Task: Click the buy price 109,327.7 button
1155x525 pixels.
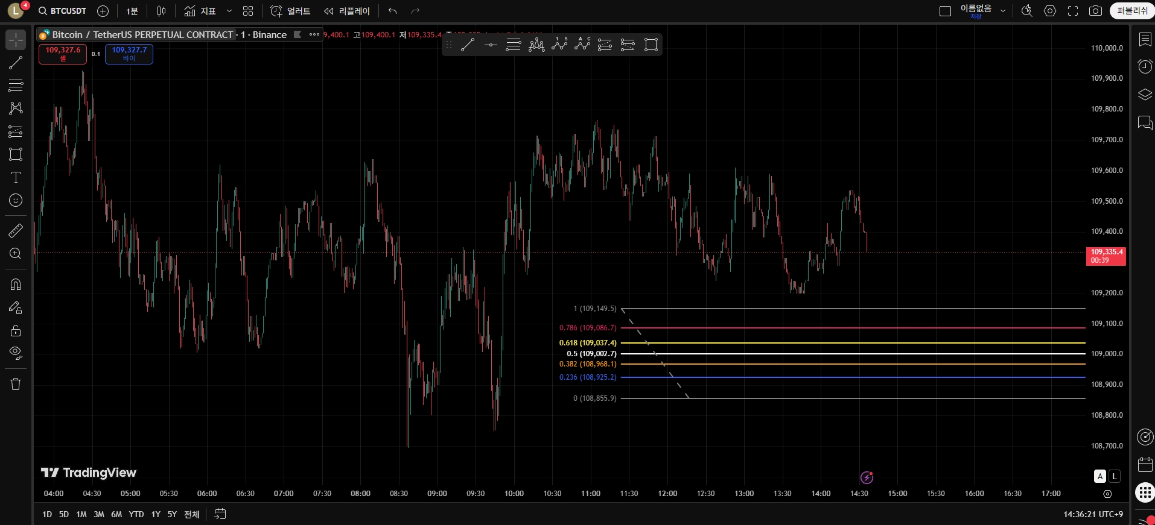Action: [129, 54]
